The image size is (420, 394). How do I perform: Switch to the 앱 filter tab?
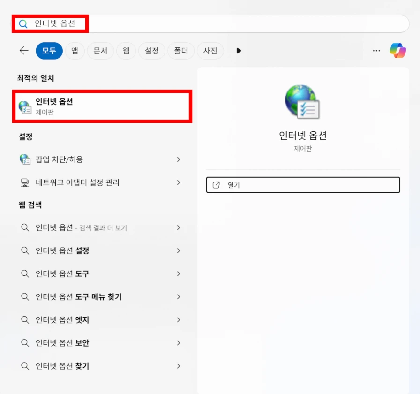pos(75,51)
